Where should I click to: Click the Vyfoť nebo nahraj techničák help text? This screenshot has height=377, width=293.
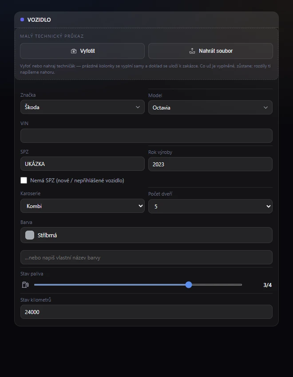pos(145,69)
